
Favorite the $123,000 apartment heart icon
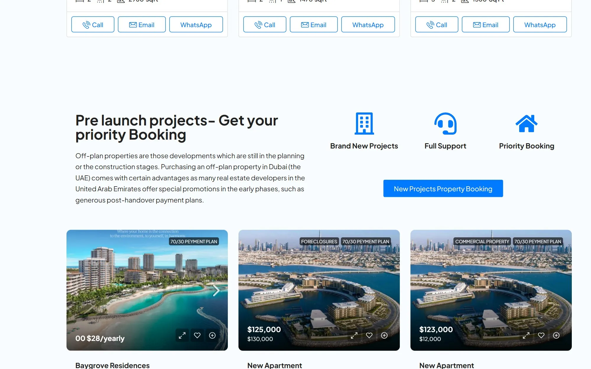click(x=541, y=335)
